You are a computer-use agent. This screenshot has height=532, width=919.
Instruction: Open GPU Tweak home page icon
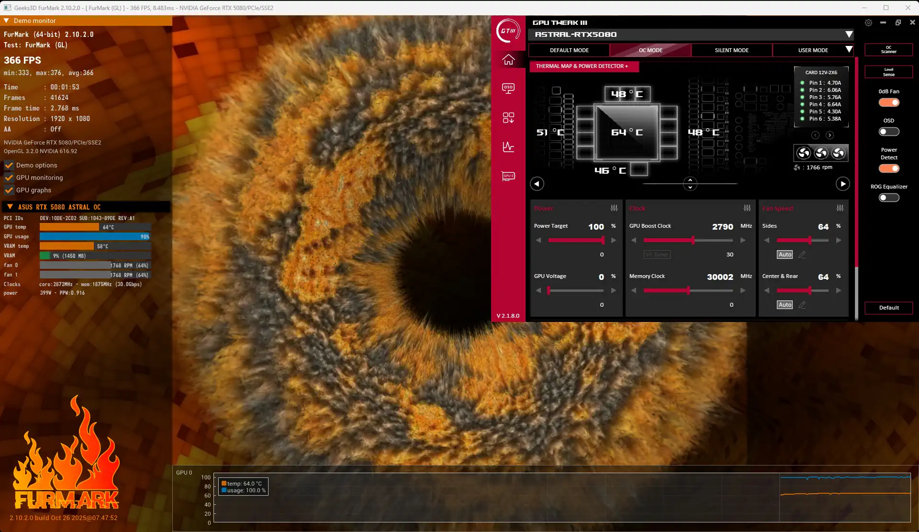click(x=508, y=60)
